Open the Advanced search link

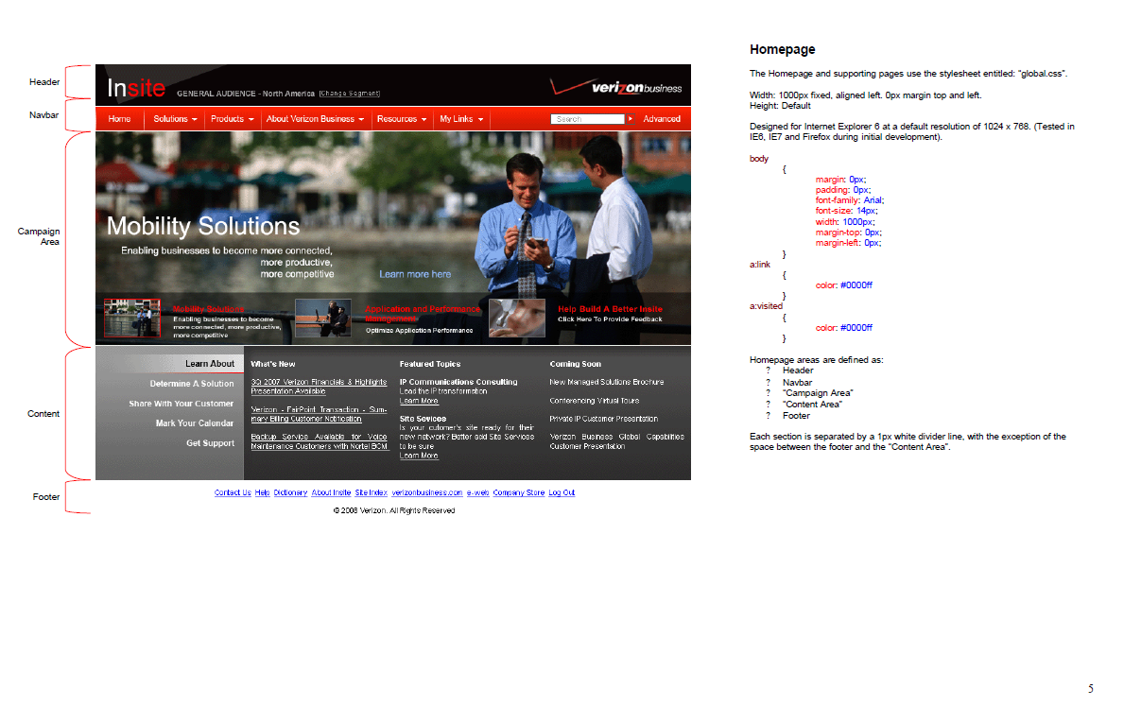coord(662,119)
